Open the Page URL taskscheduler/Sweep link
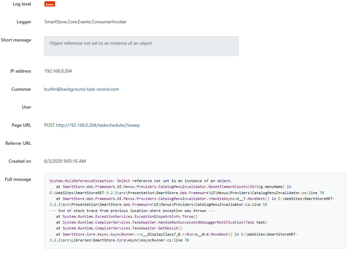The image size is (349, 256). [98, 125]
